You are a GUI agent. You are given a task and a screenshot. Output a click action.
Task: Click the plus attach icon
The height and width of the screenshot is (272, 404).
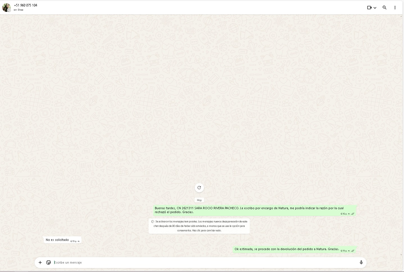40,262
